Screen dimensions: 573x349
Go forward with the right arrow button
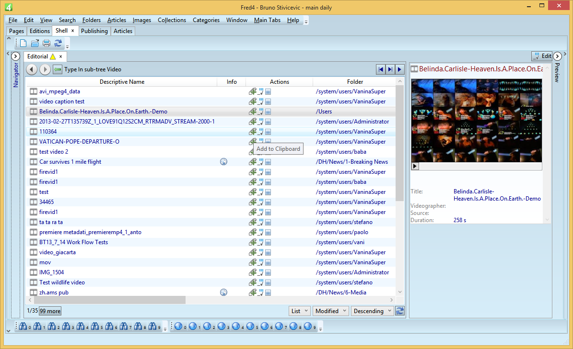click(45, 69)
